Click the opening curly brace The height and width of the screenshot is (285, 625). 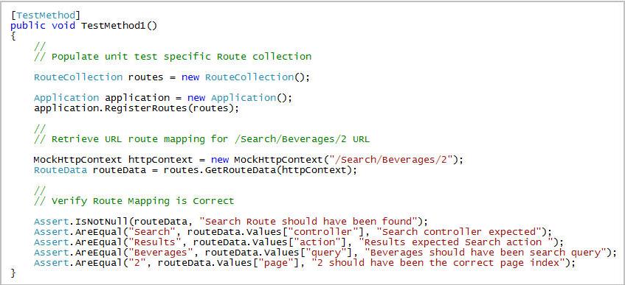point(13,36)
